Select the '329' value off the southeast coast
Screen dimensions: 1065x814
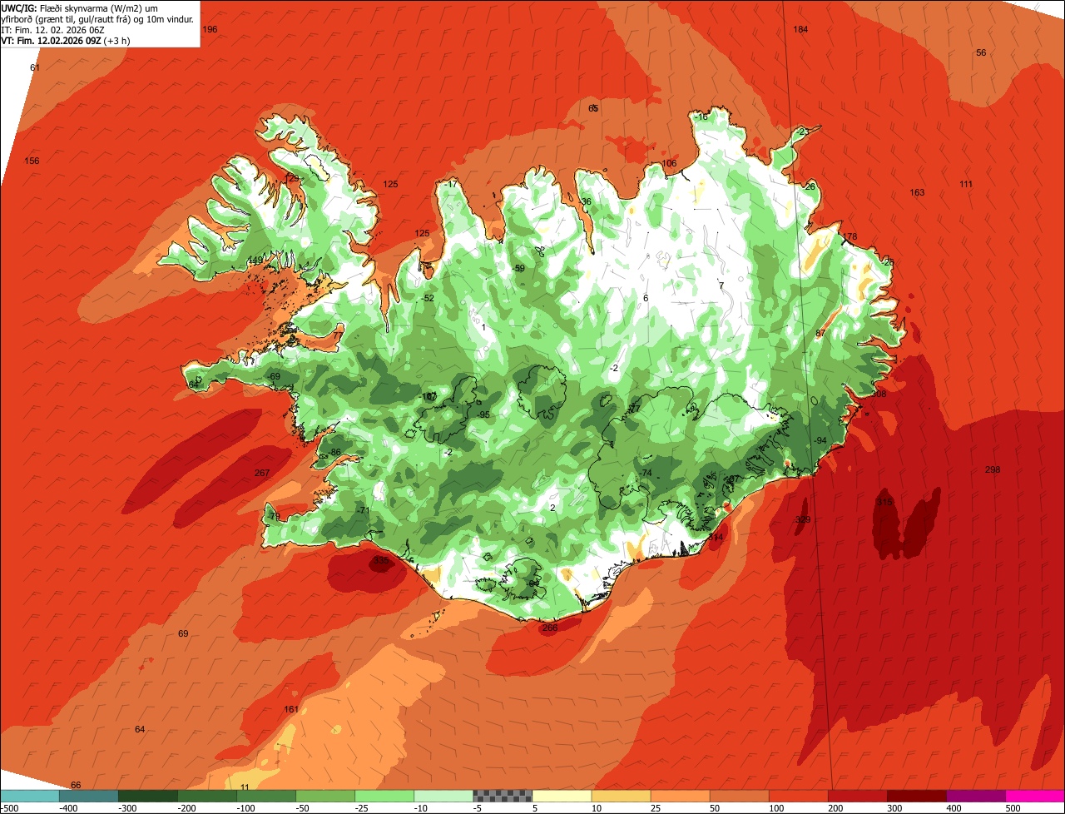[803, 519]
